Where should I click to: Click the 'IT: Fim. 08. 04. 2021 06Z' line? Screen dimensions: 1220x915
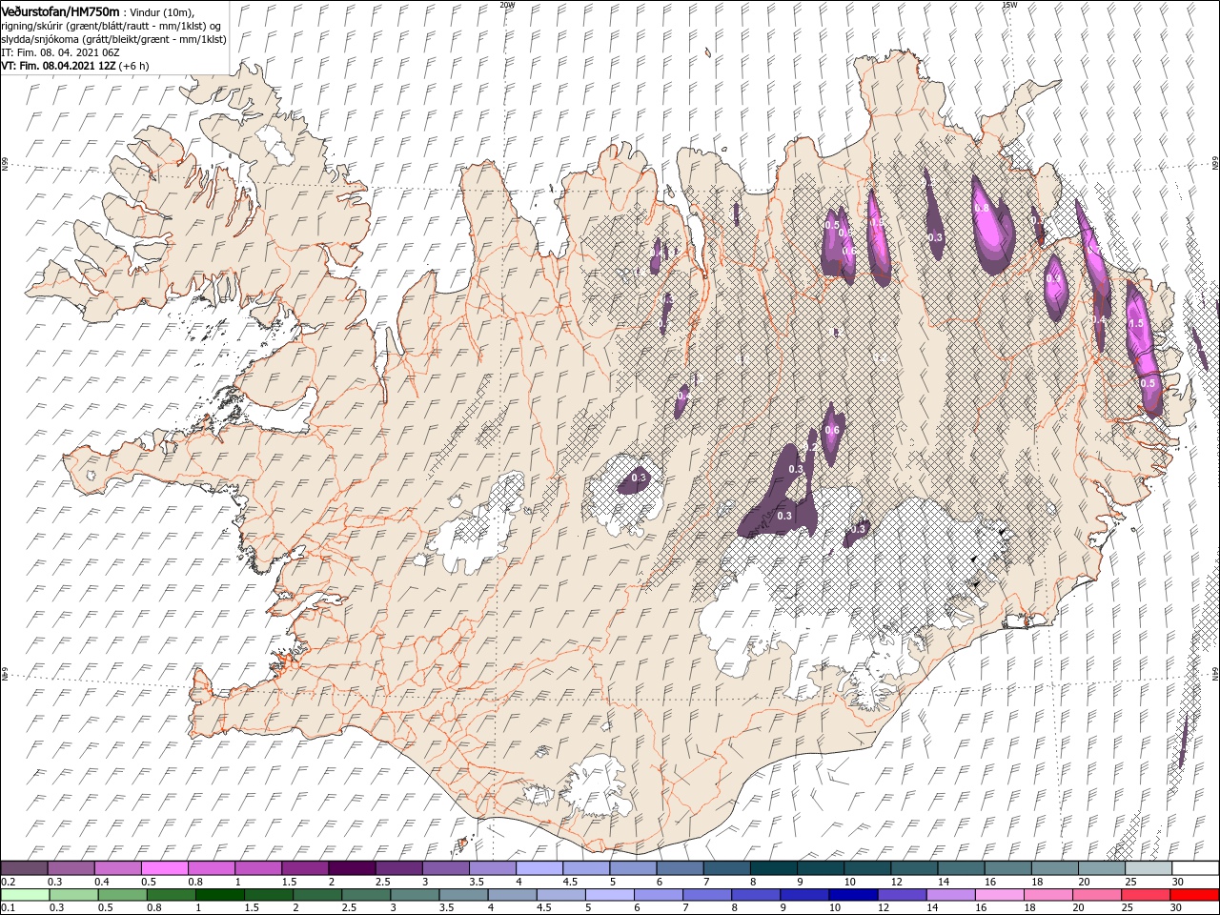[x=61, y=52]
